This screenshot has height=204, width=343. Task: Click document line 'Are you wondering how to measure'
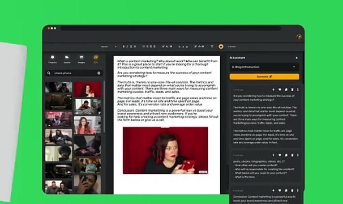click(164, 74)
